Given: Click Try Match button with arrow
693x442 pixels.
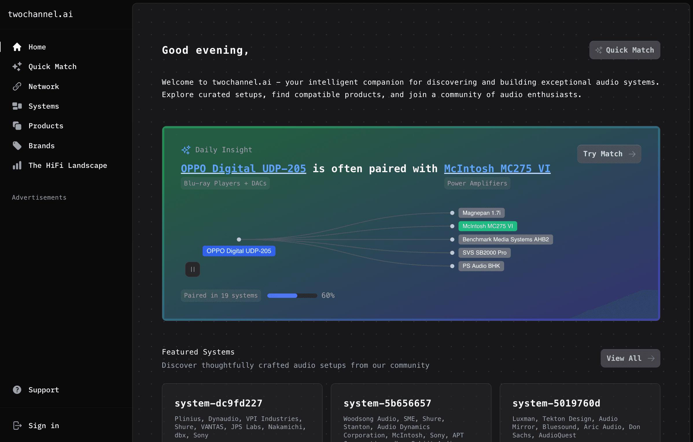Looking at the screenshot, I should (x=609, y=154).
